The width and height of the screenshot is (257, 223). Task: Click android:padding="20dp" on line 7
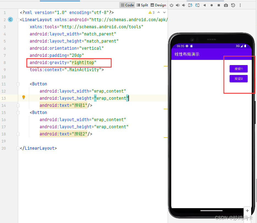pos(57,55)
